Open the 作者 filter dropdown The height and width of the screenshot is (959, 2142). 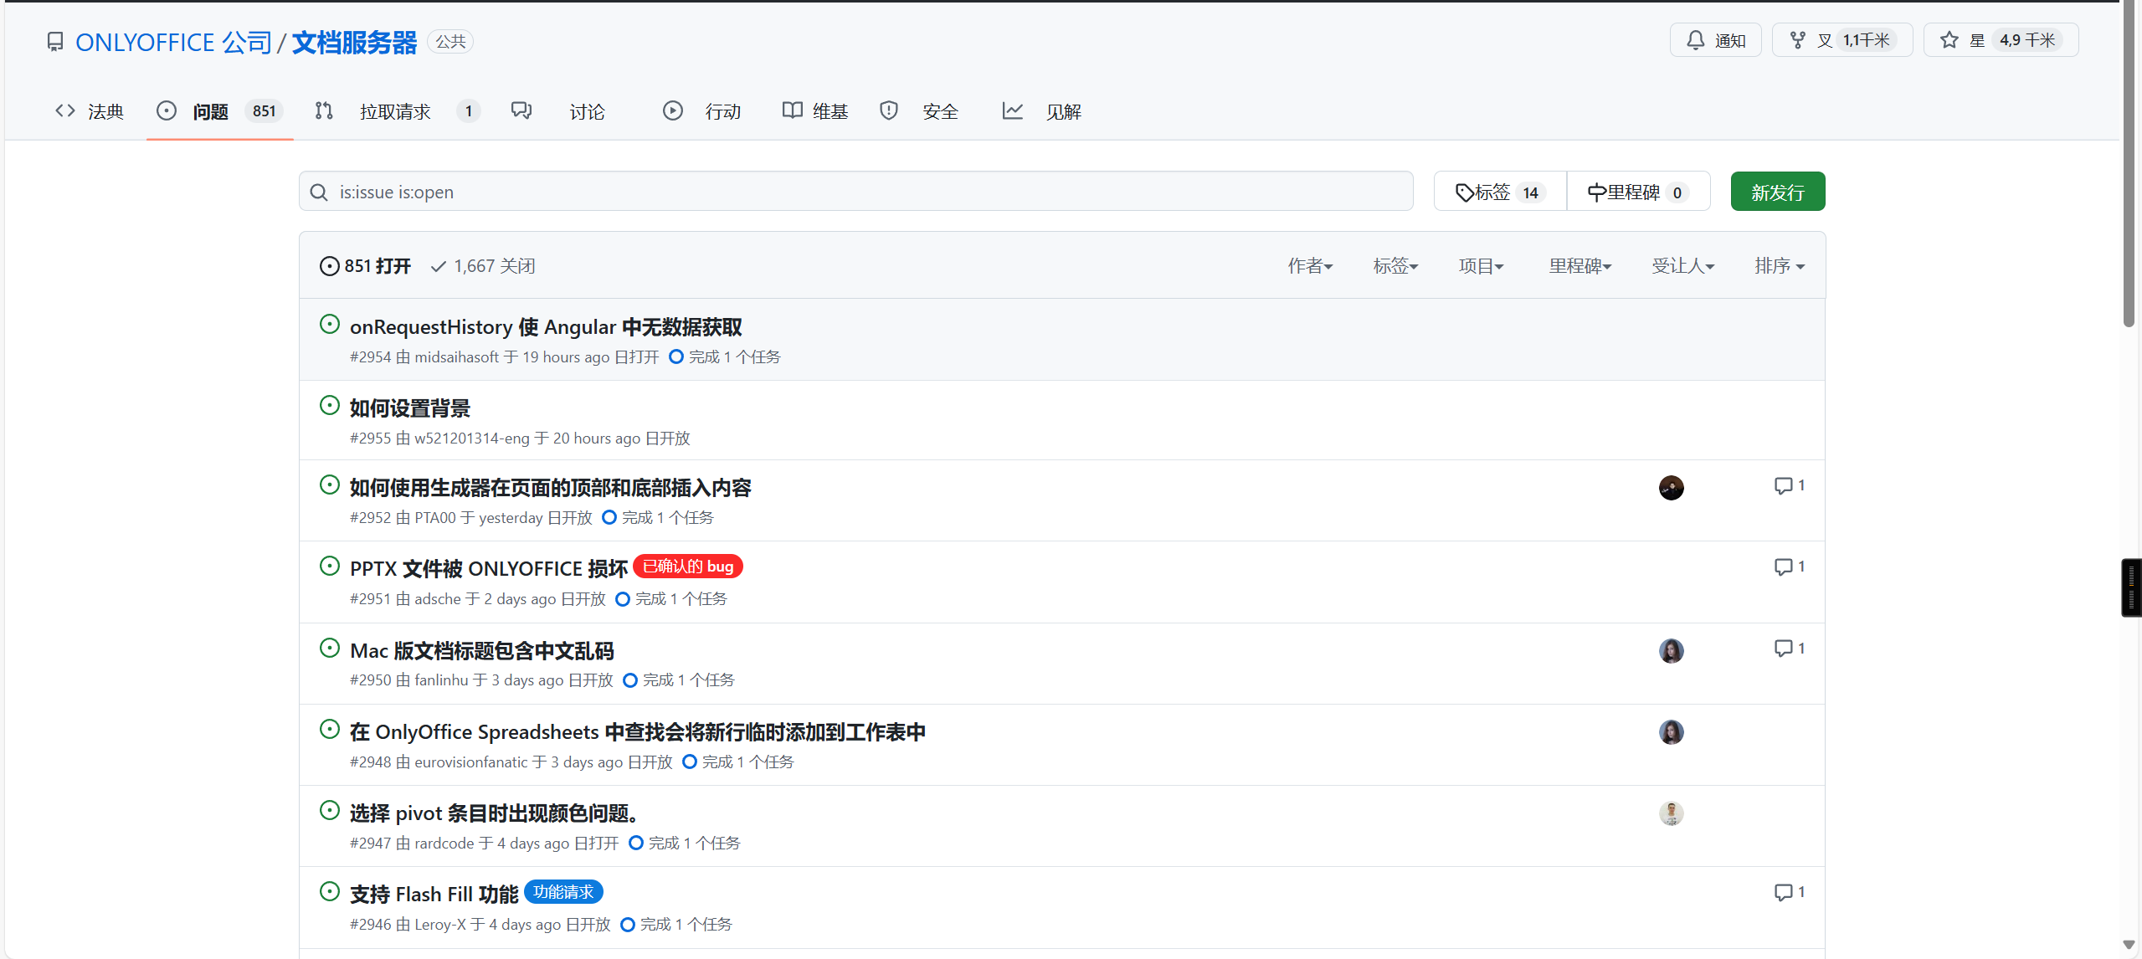coord(1310,266)
